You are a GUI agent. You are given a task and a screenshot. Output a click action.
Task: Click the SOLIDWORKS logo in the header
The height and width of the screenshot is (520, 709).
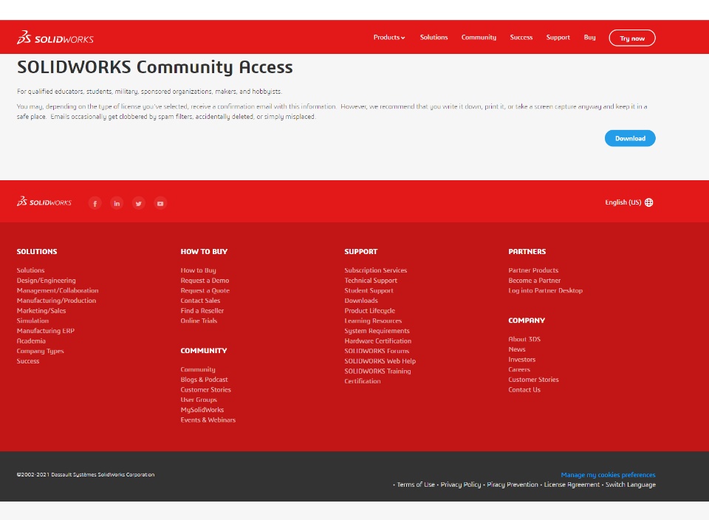(55, 38)
